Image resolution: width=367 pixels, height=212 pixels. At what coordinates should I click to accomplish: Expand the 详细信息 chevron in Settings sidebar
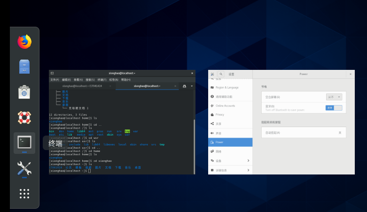248,170
